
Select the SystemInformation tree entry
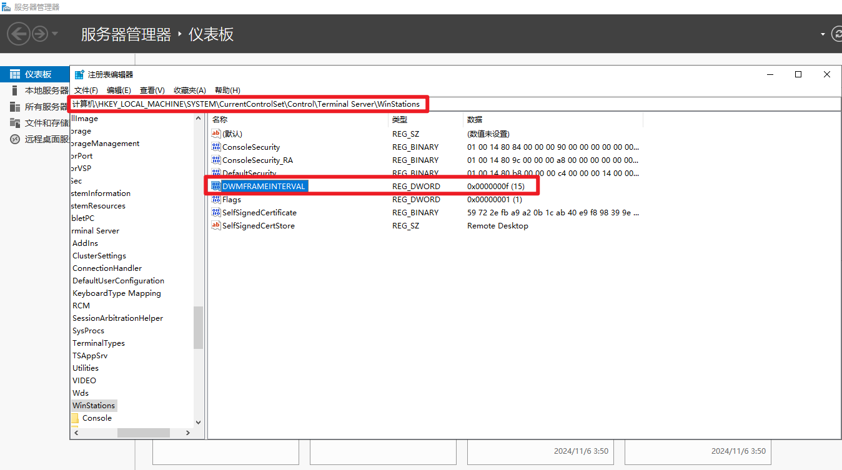pyautogui.click(x=101, y=193)
